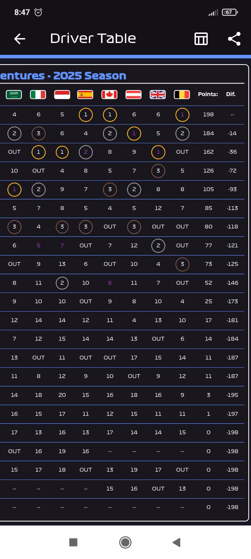Open the table layout icon
Screen dimensions: 251x559
pos(201,39)
